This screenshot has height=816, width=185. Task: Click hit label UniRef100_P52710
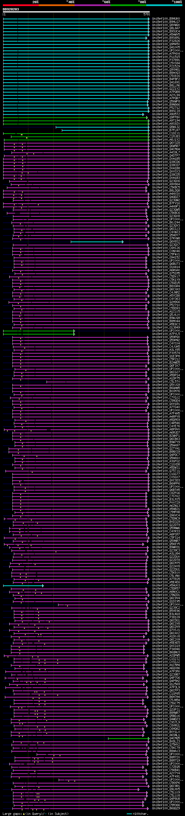point(166,305)
